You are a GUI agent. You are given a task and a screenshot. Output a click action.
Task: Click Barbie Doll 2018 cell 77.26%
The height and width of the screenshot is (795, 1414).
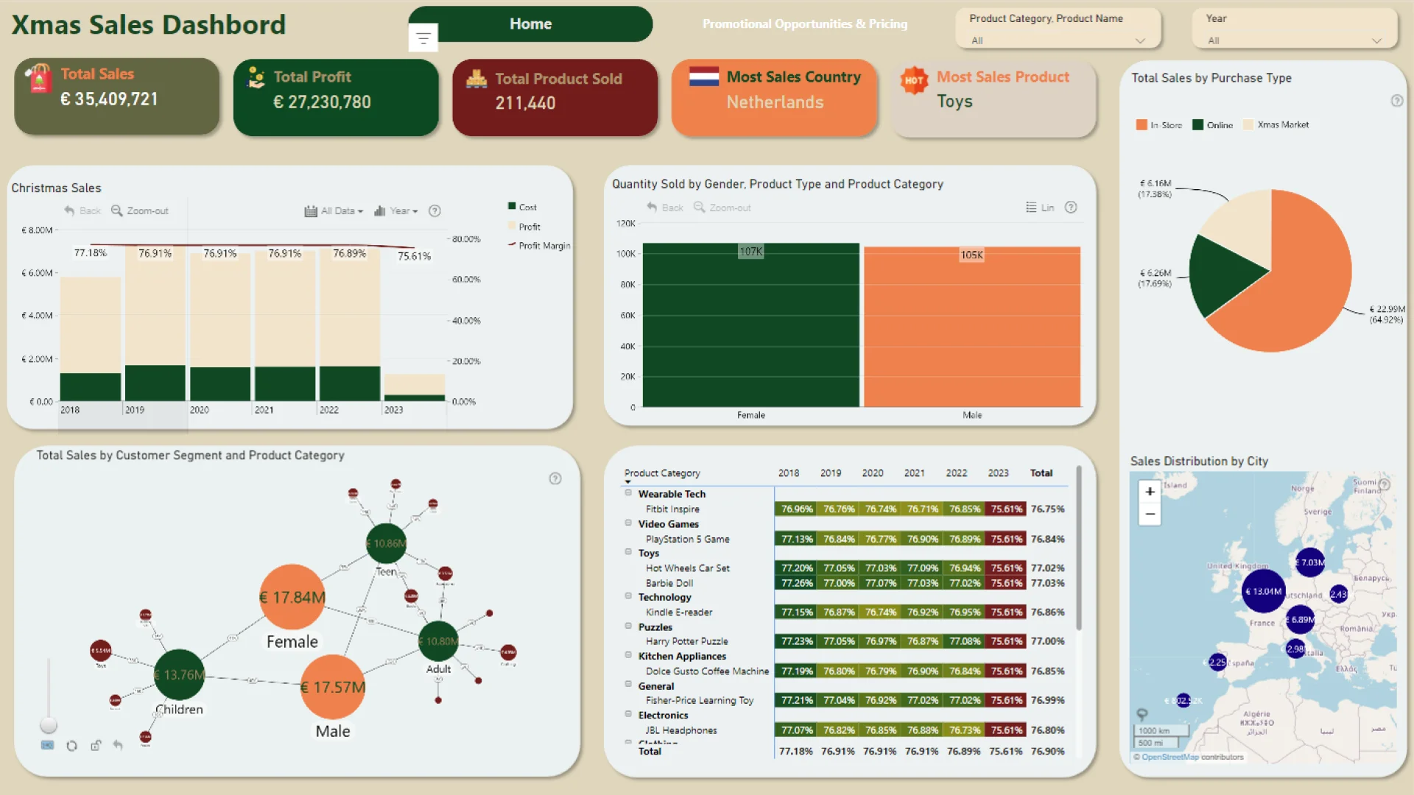[797, 583]
